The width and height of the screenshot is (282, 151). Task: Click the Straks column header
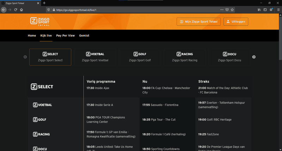(204, 81)
